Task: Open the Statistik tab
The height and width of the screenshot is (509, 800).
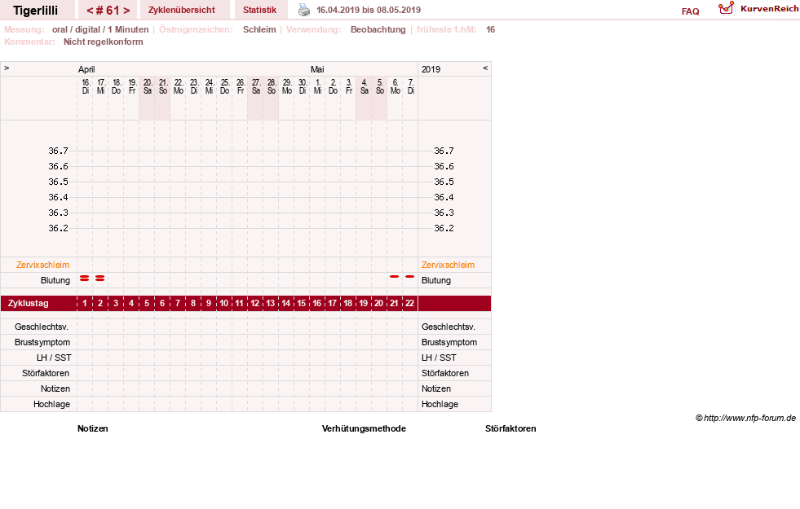Action: [x=259, y=10]
